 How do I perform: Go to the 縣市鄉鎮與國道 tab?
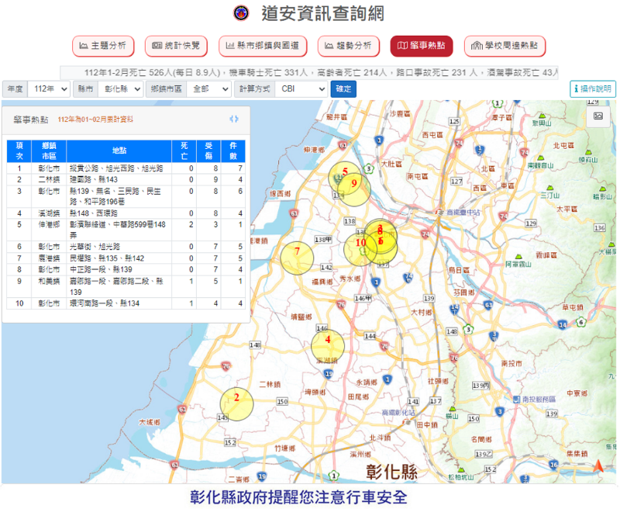pos(263,46)
